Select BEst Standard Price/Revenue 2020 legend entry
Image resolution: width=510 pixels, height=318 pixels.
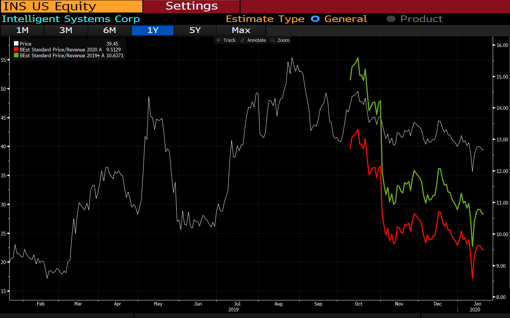click(59, 50)
